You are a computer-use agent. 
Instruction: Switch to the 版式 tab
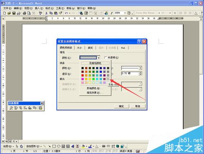click(90, 48)
